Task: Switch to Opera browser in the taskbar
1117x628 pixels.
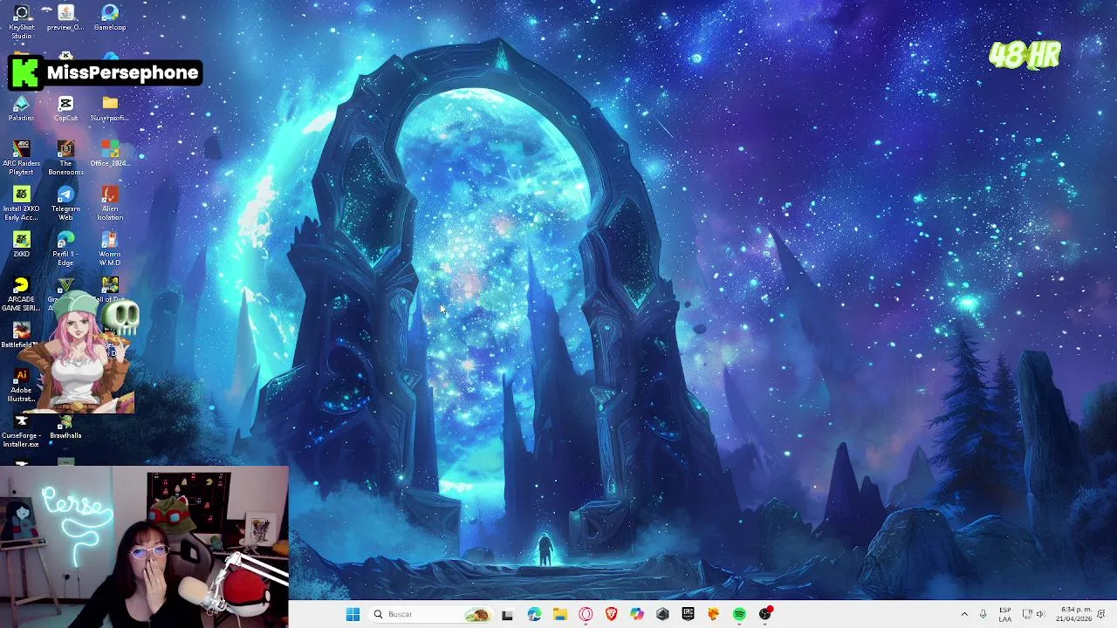Action: tap(586, 614)
